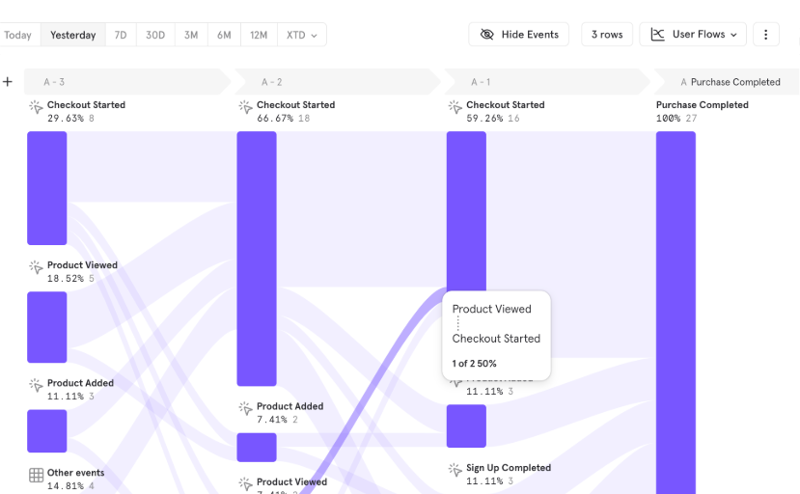Choose the 3M date range
The image size is (800, 494).
[191, 35]
